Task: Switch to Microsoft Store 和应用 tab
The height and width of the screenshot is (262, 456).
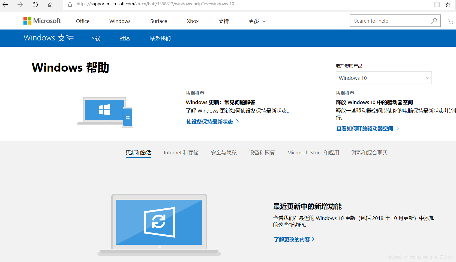Action: [313, 152]
